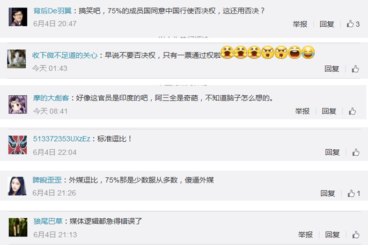Reply to 收下微不足道的关心's comment
The height and width of the screenshot is (245, 368).
tap(332, 69)
